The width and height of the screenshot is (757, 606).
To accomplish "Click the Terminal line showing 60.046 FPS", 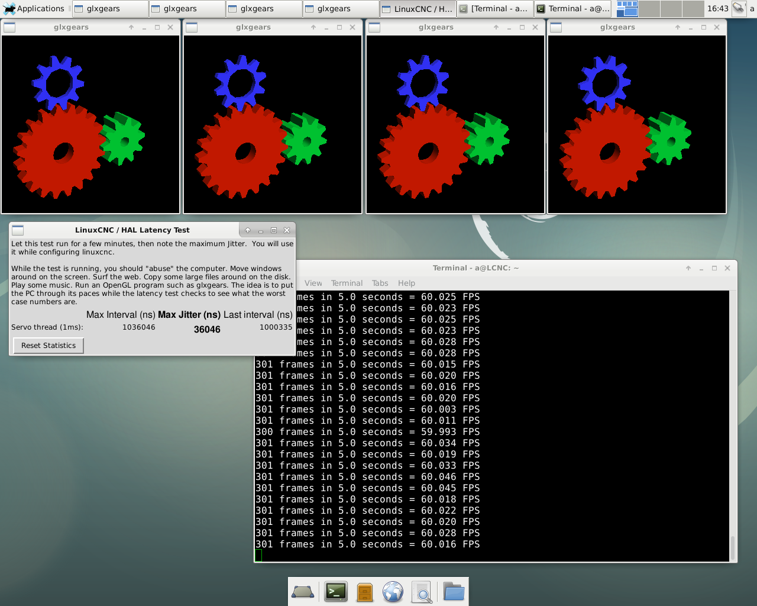I will coord(368,477).
